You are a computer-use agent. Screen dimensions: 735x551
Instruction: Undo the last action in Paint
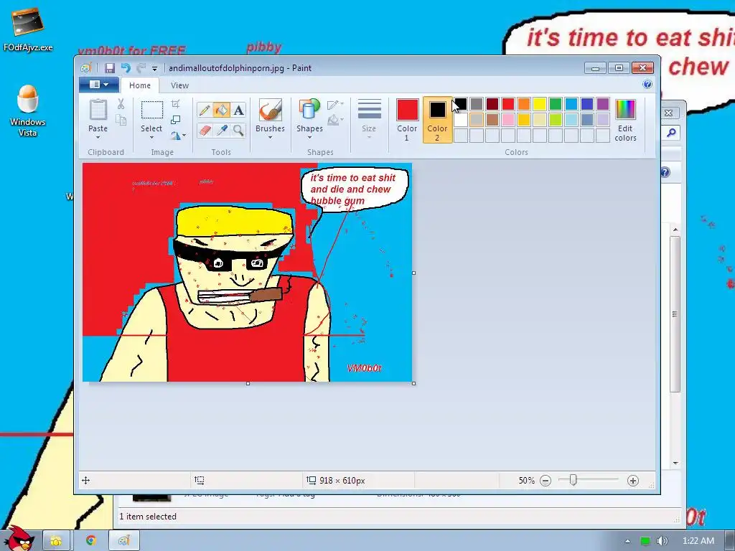click(x=125, y=68)
